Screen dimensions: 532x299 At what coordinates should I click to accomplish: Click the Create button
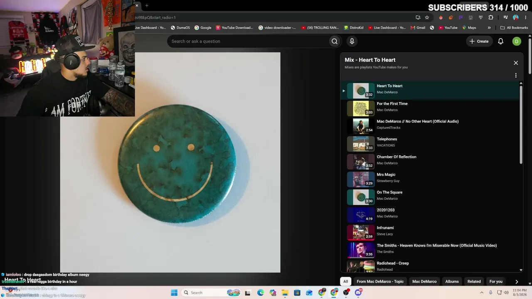pos(479,41)
